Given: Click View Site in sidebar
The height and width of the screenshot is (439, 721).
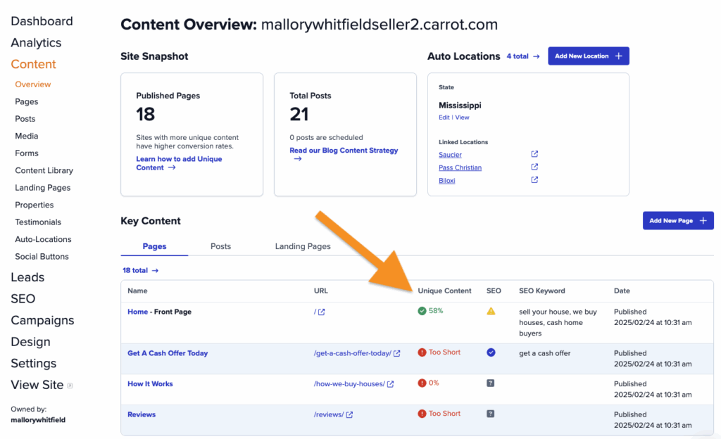Looking at the screenshot, I should pyautogui.click(x=37, y=385).
